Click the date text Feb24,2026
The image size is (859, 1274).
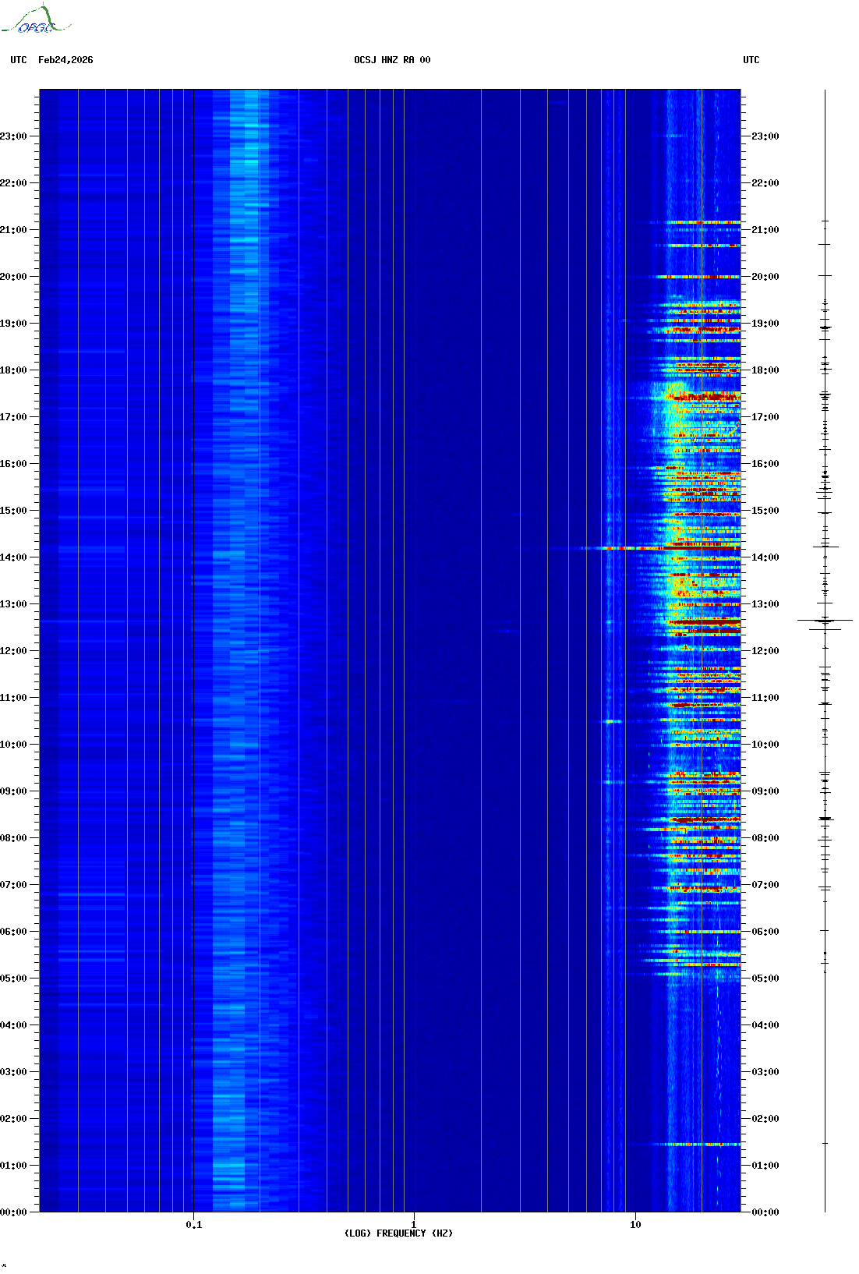(65, 60)
